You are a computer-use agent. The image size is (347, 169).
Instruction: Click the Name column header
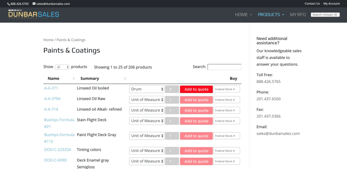(54, 79)
